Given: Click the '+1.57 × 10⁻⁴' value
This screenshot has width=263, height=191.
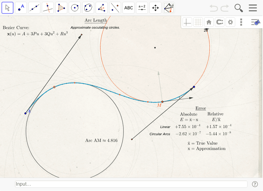Looking at the screenshot, I should [218, 127].
